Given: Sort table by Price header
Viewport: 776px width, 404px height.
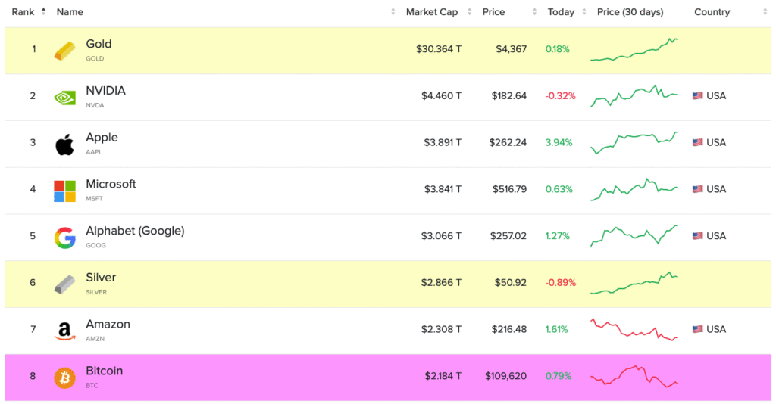Looking at the screenshot, I should click(493, 12).
